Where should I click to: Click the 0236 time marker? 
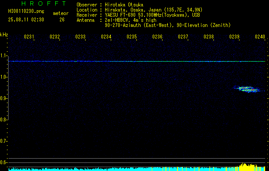click(x=157, y=37)
